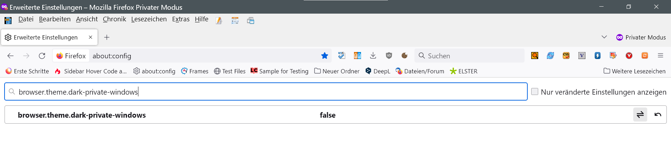The height and width of the screenshot is (147, 671).
Task: Open a new tab with plus button
Action: coord(107,37)
